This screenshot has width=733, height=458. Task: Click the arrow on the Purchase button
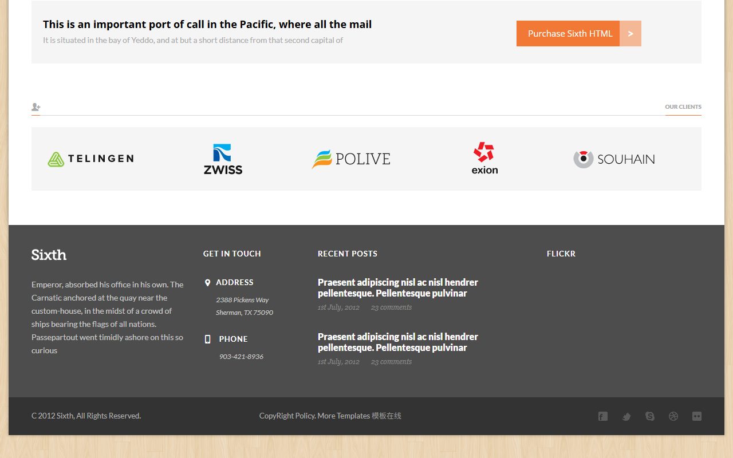point(630,33)
